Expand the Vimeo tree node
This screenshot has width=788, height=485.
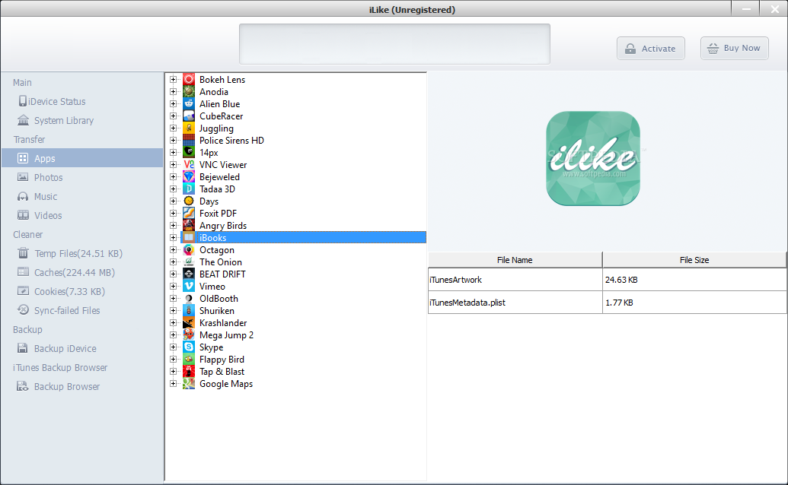coord(174,287)
